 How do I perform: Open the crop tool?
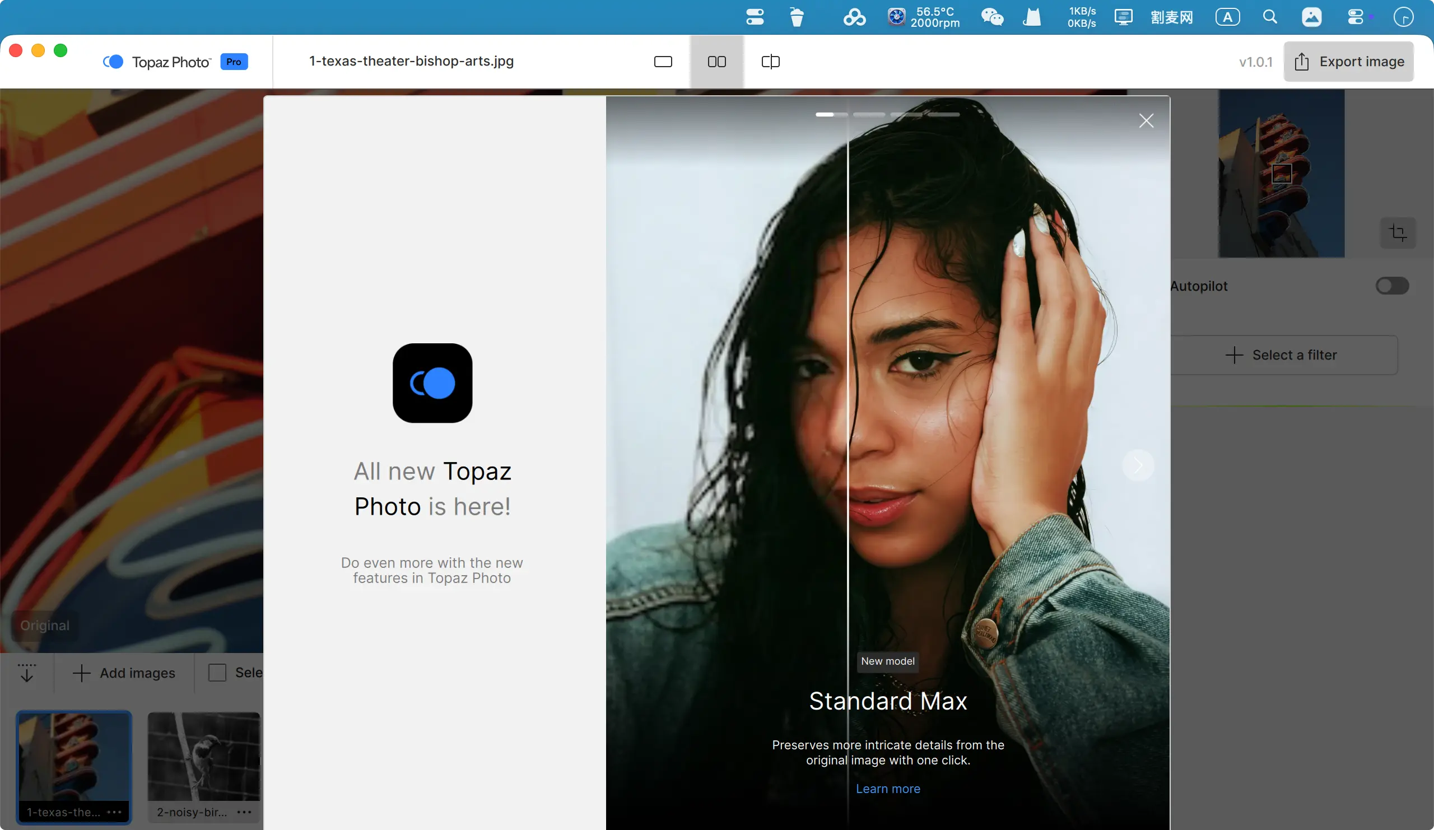tap(1398, 232)
